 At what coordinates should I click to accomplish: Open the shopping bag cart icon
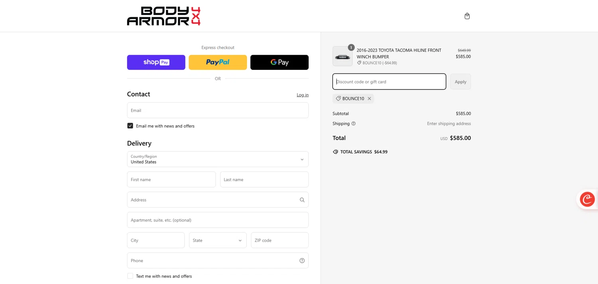467,16
